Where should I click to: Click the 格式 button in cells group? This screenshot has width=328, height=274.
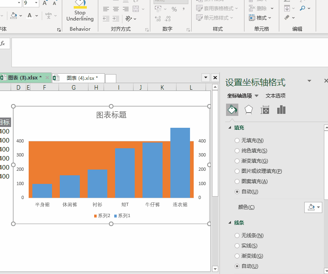tap(259, 18)
